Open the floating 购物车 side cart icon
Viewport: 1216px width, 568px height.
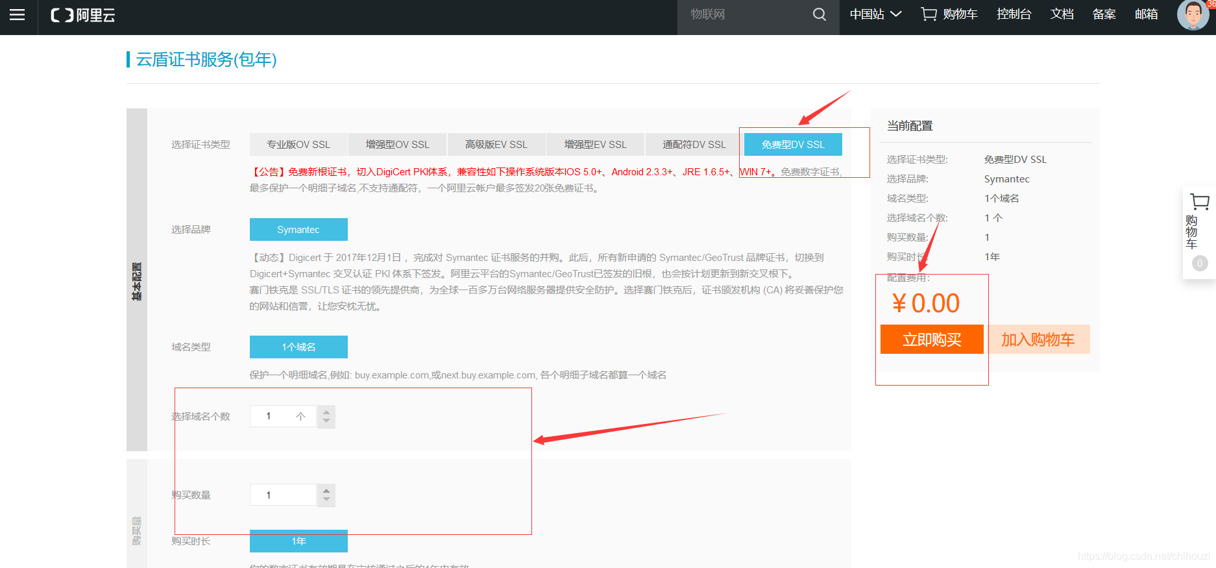coord(1199,202)
